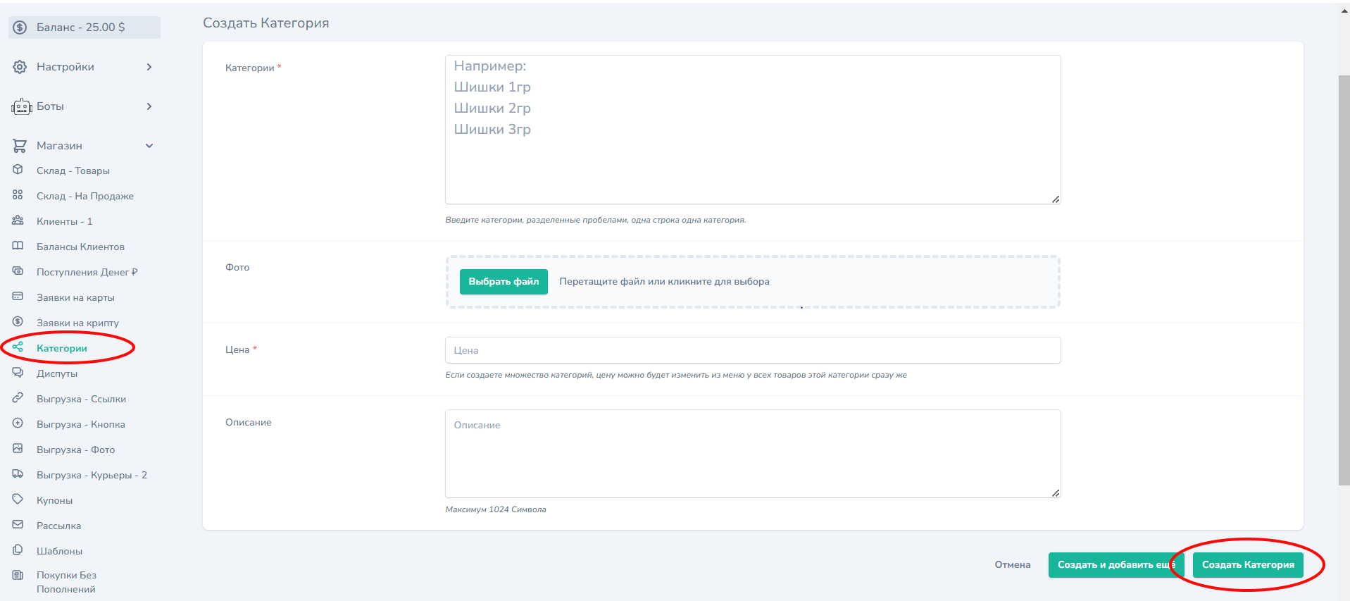Image resolution: width=1350 pixels, height=601 pixels.
Task: Open Поступления Денег ₽ menu item
Action: (87, 272)
